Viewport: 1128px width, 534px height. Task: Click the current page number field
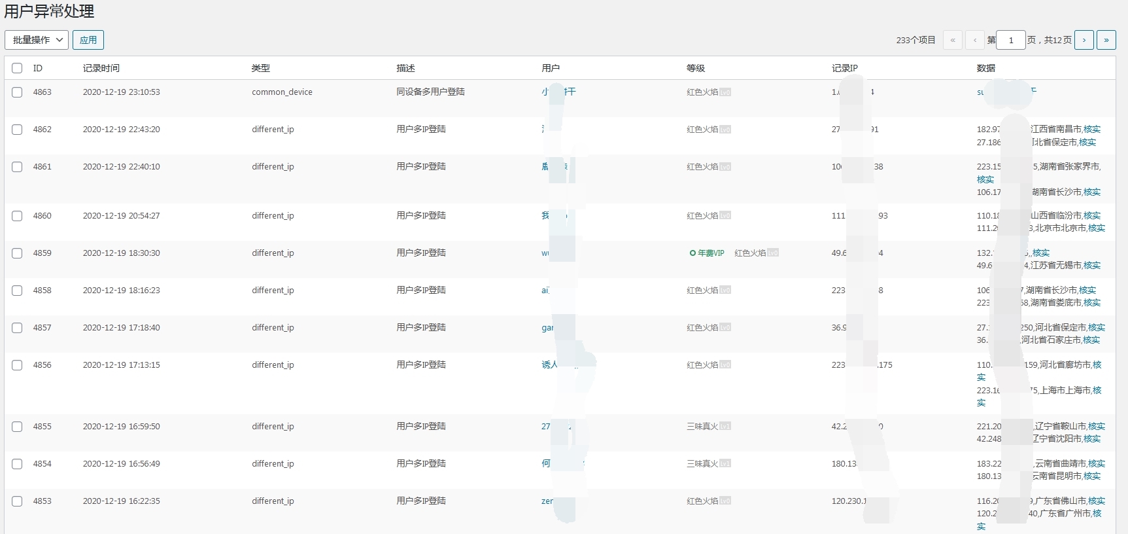pyautogui.click(x=1010, y=40)
